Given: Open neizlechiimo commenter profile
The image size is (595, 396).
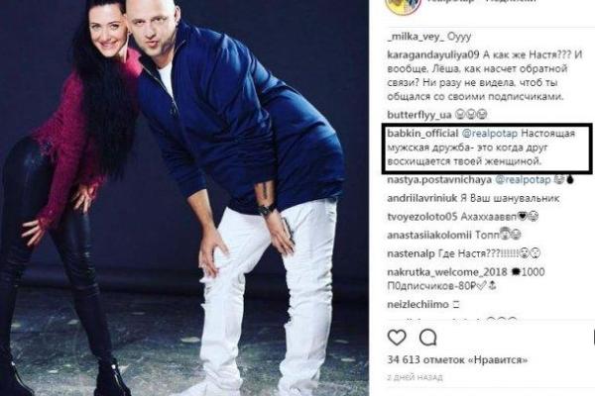Looking at the screenshot, I should click(x=417, y=304).
